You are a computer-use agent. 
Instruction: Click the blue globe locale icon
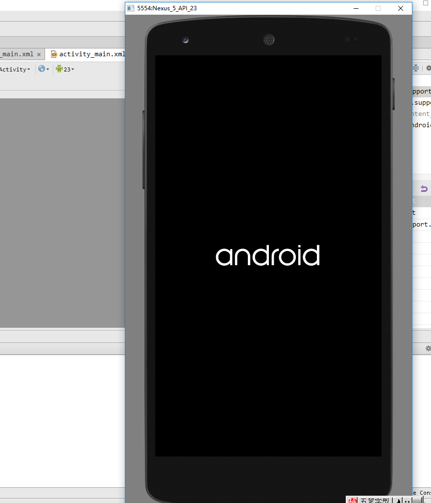point(42,69)
